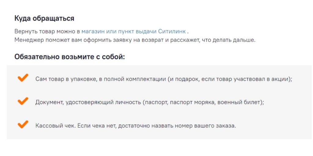Click the orange checkmark beside "Документ, удостоверяющий личность"

pos(23,101)
